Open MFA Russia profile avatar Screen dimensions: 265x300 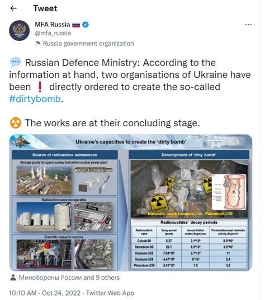point(19,30)
